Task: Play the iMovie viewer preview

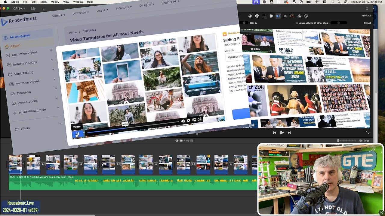Action: [x=282, y=133]
